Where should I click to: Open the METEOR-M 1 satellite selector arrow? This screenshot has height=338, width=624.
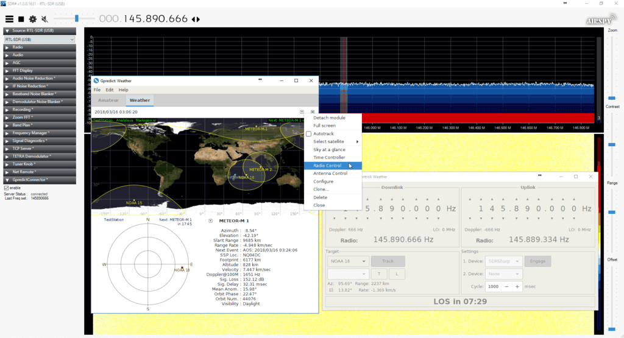[210, 220]
